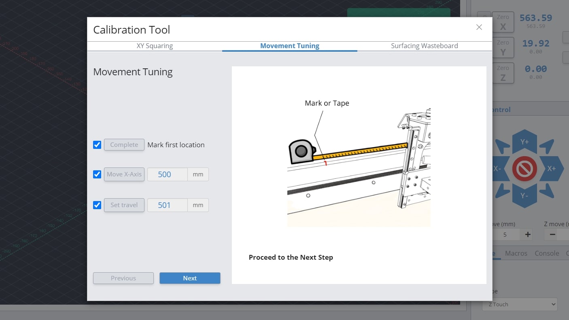Click the X- Y+ diagonal jog arrow
Screen dimensions: 569x320
pos(503,146)
